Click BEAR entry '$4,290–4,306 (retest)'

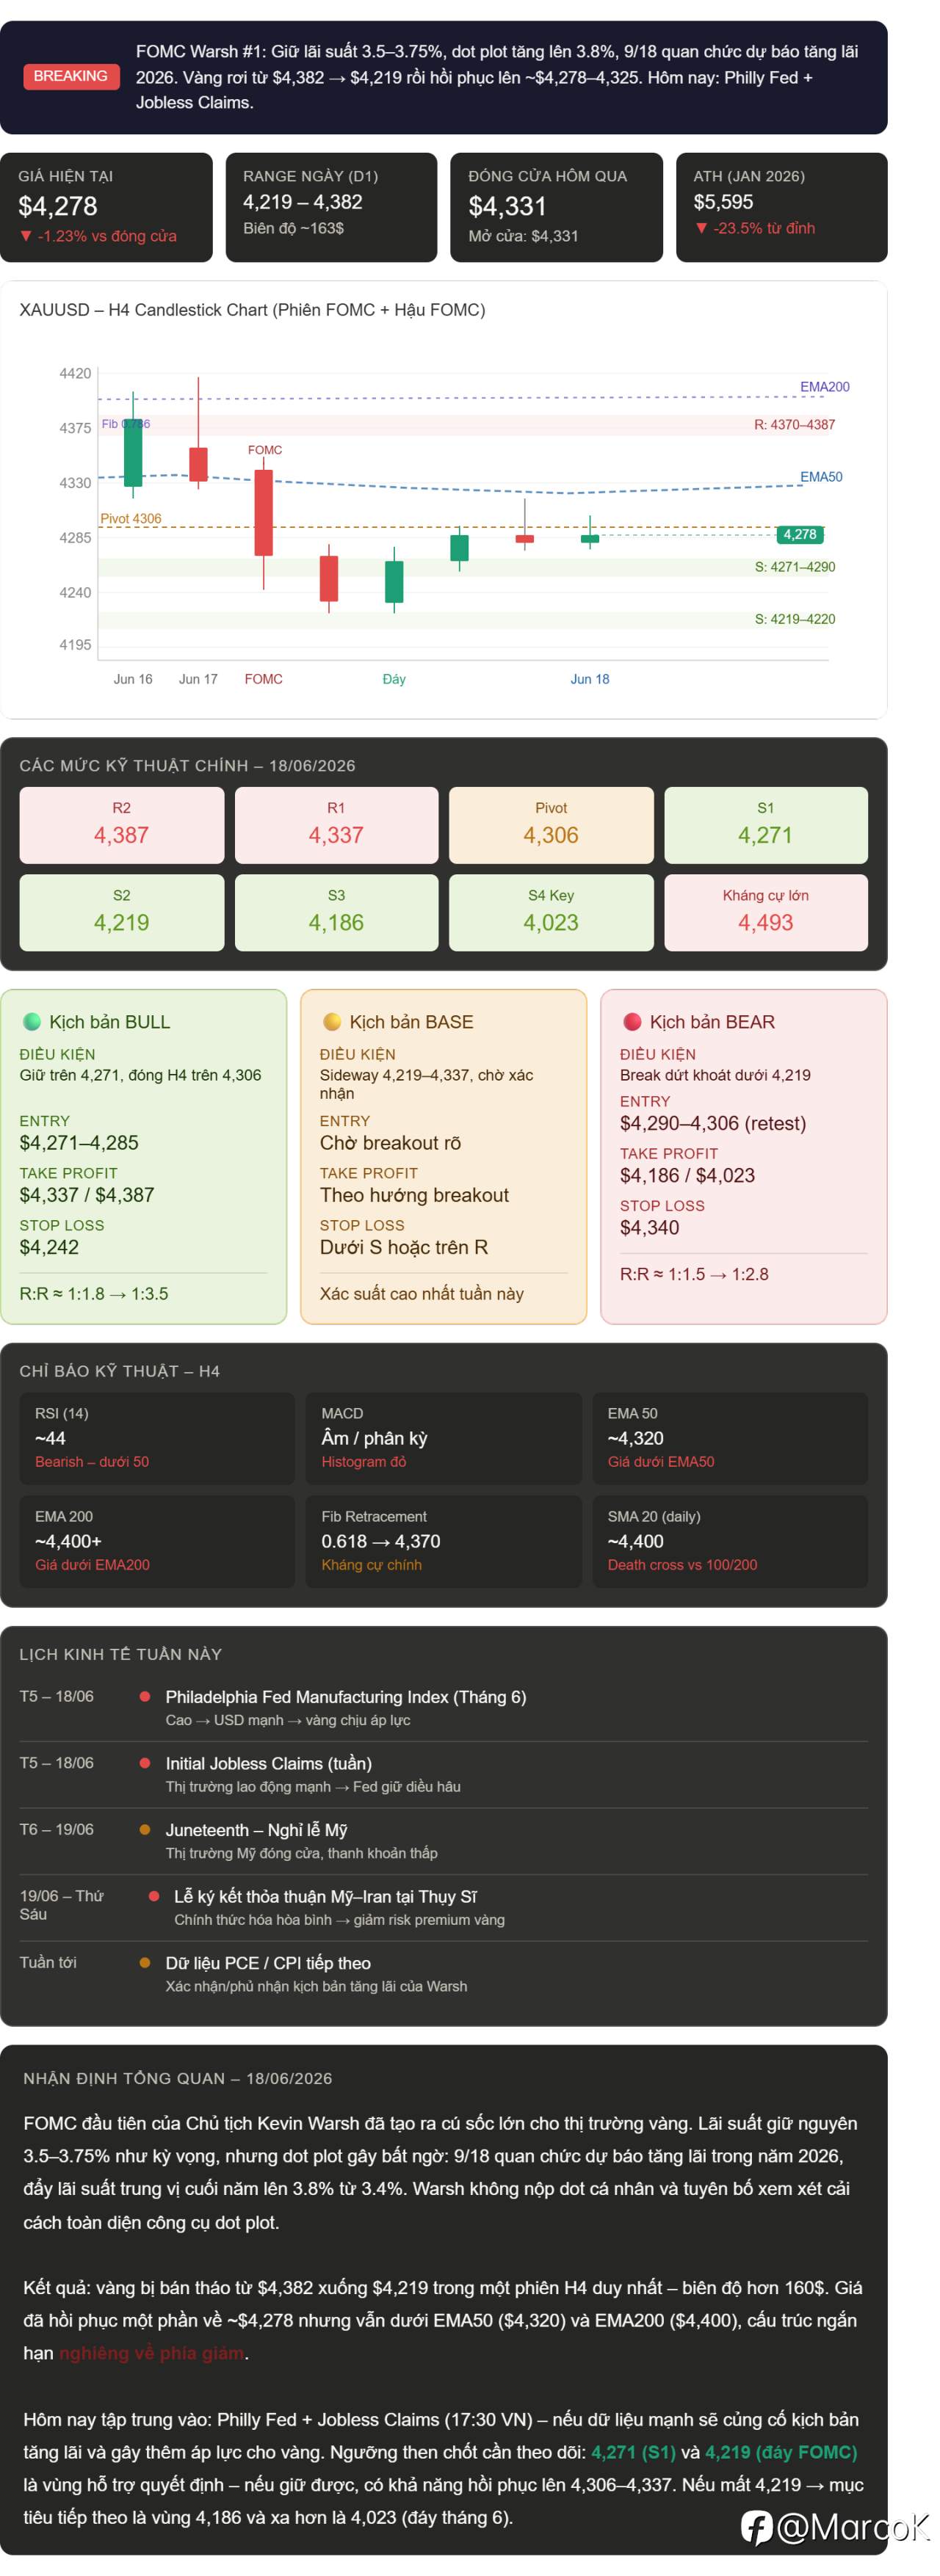click(x=712, y=1123)
